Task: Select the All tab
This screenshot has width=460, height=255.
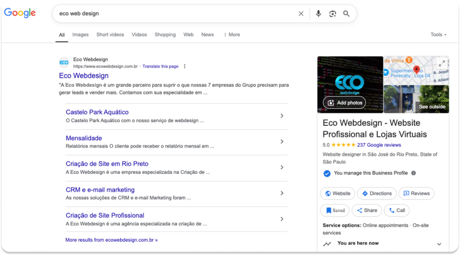Action: pyautogui.click(x=62, y=35)
